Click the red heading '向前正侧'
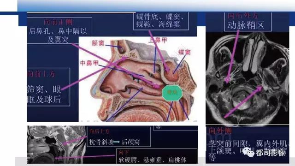This screenshot has height=166, width=295. pyautogui.click(x=58, y=22)
